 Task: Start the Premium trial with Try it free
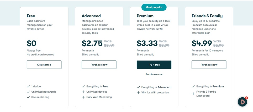(154, 65)
